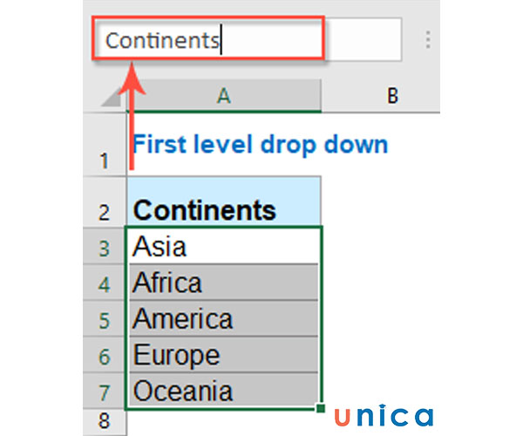Image resolution: width=523 pixels, height=436 pixels.
Task: Click the Europe cell
Action: [223, 355]
